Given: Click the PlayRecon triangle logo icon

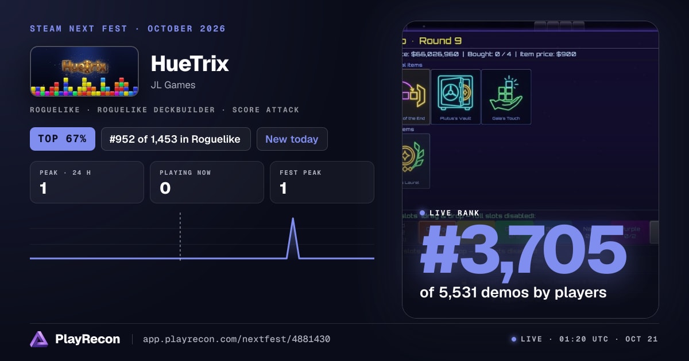Looking at the screenshot, I should pyautogui.click(x=39, y=339).
